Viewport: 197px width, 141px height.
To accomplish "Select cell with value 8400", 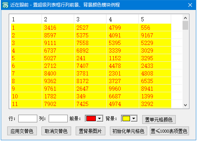I will [58, 73].
